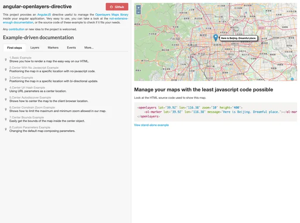
Task: Click the HTML source code block
Action: pyautogui.click(x=215, y=112)
